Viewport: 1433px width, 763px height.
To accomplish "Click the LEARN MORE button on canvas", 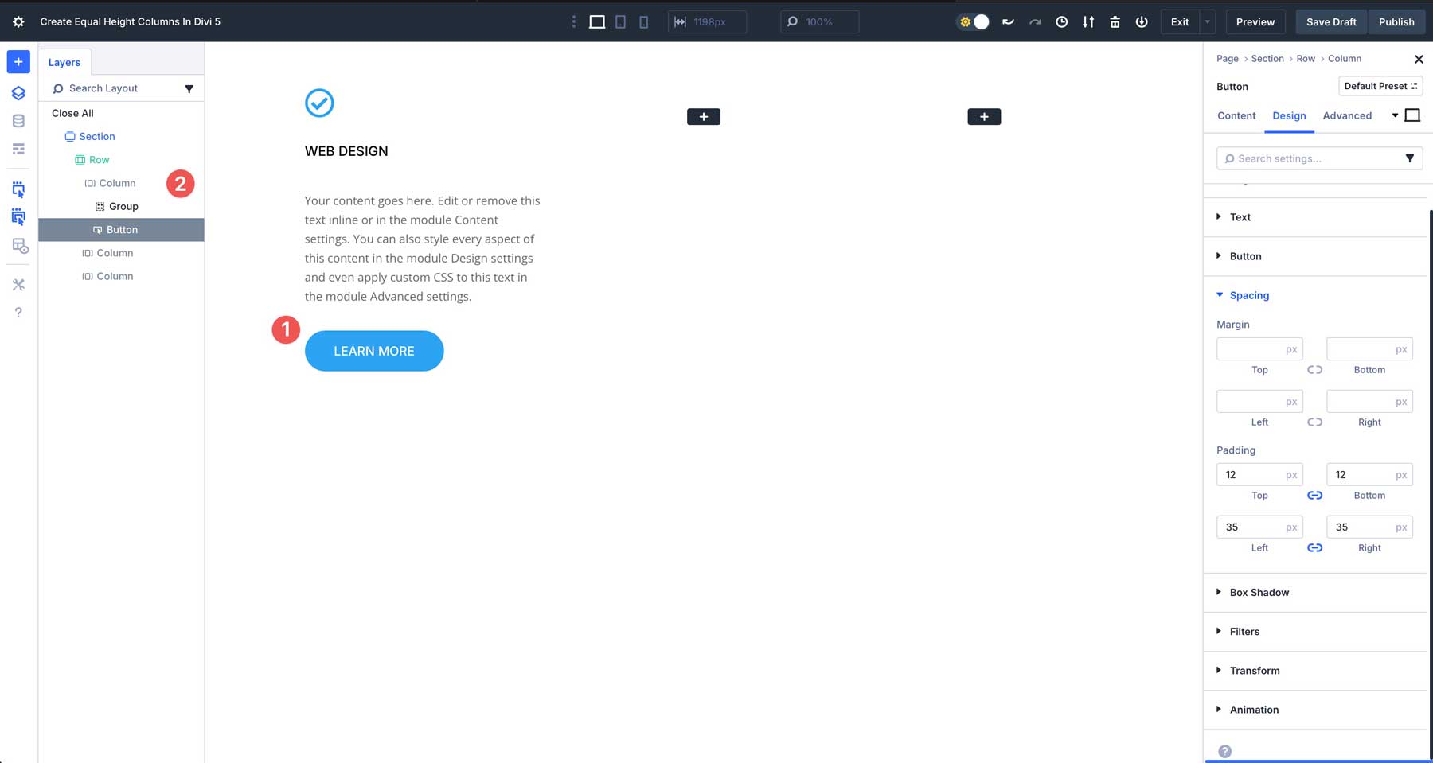I will [x=374, y=351].
